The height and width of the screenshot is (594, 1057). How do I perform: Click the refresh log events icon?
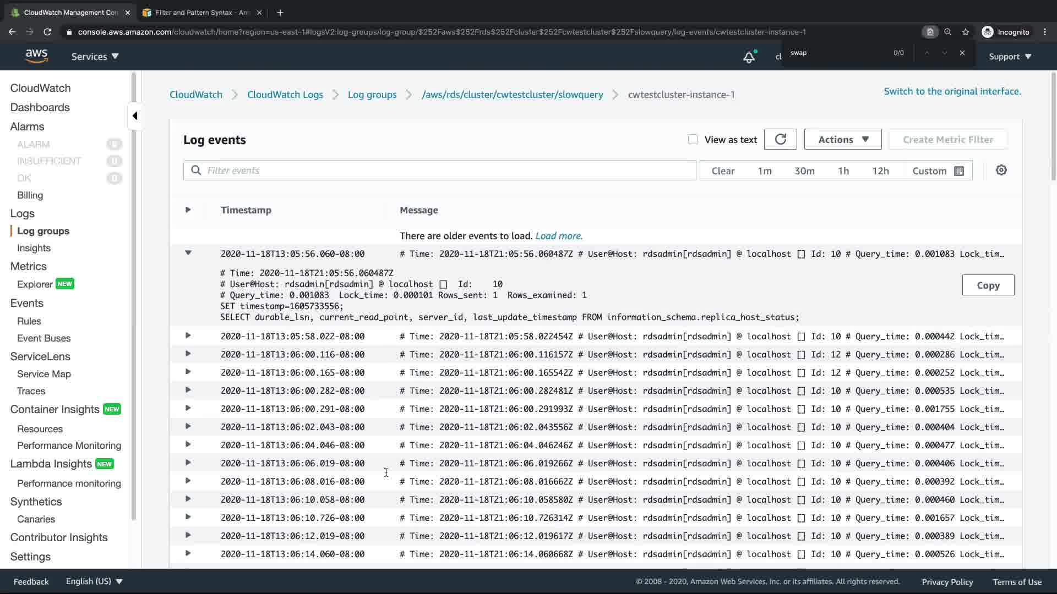(780, 140)
